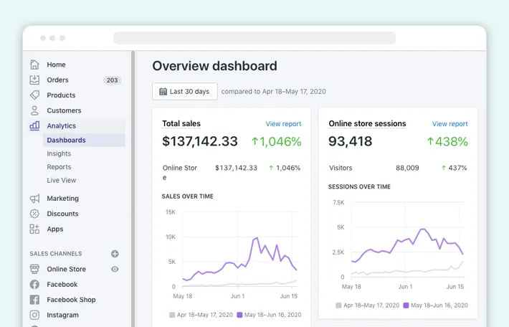Open Orders via its inbox icon
Screen dimensions: 509x327
[34, 80]
